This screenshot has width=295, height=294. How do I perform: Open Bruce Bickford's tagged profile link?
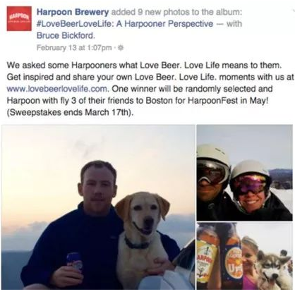coord(66,35)
